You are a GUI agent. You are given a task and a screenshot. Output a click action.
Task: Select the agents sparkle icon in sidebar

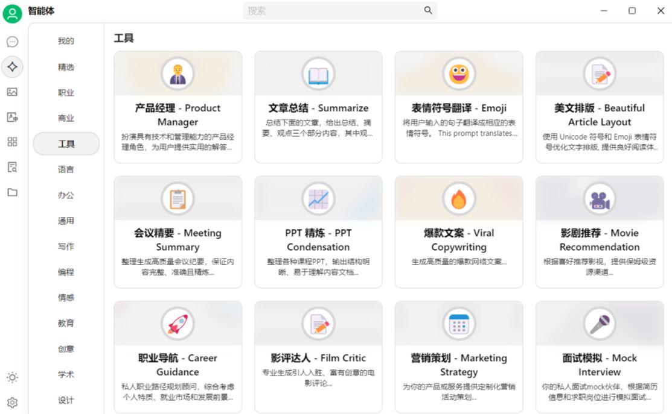click(12, 66)
